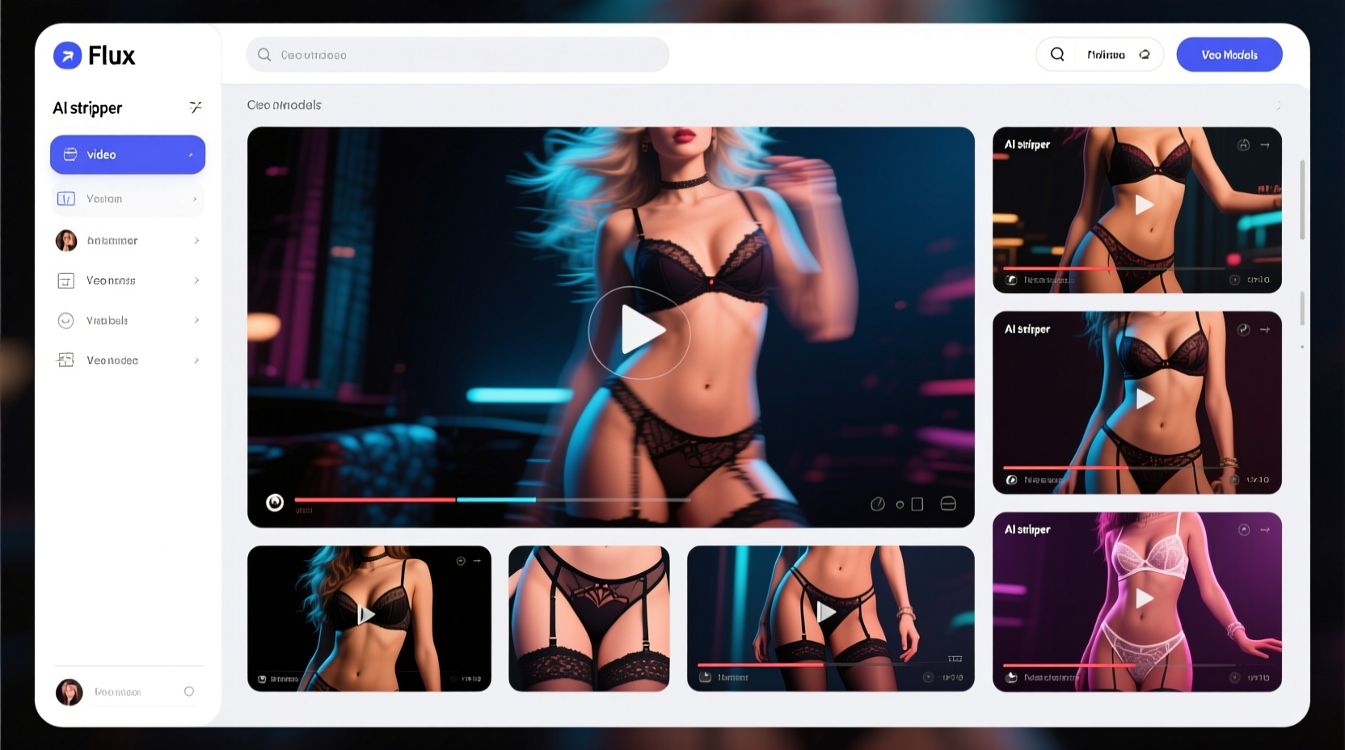
Task: Toggle the small circle icon on first right-column thumbnail
Action: coord(1243,145)
